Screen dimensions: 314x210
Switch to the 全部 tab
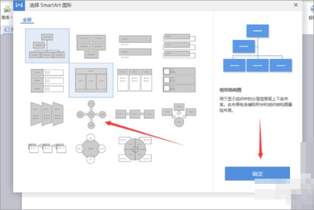(x=27, y=19)
